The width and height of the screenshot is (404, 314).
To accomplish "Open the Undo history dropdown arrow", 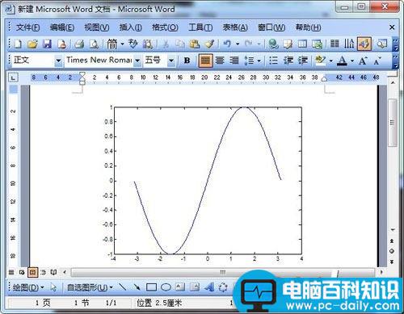I will coord(238,44).
